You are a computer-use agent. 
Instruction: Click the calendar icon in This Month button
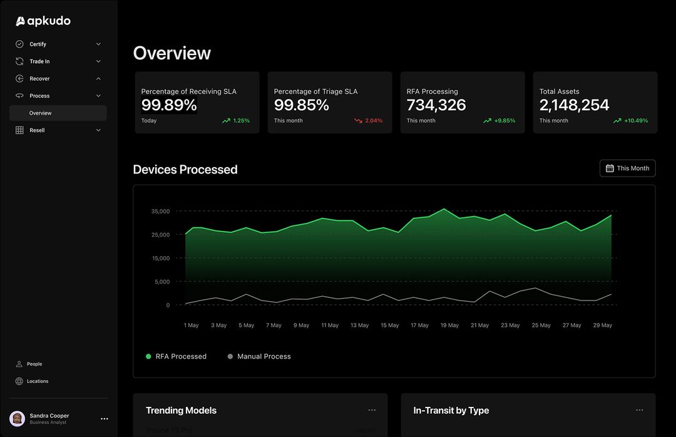tap(610, 168)
